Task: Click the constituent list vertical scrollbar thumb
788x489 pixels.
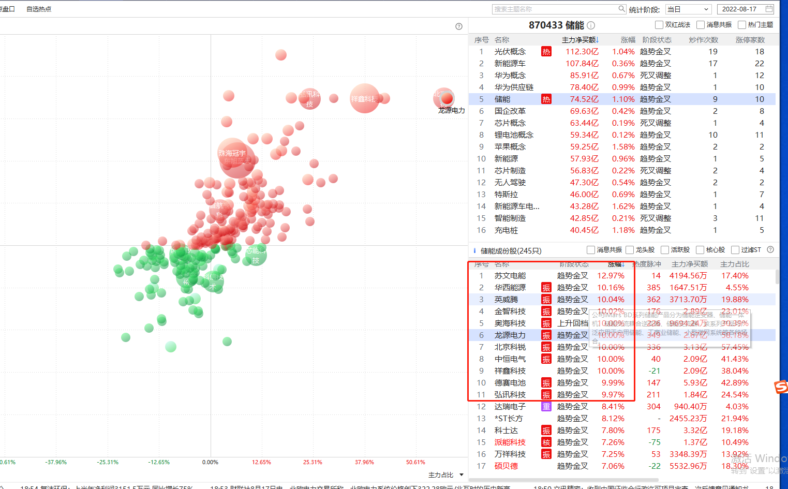Action: pos(777,276)
